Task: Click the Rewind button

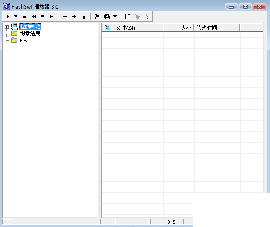Action: click(x=34, y=17)
